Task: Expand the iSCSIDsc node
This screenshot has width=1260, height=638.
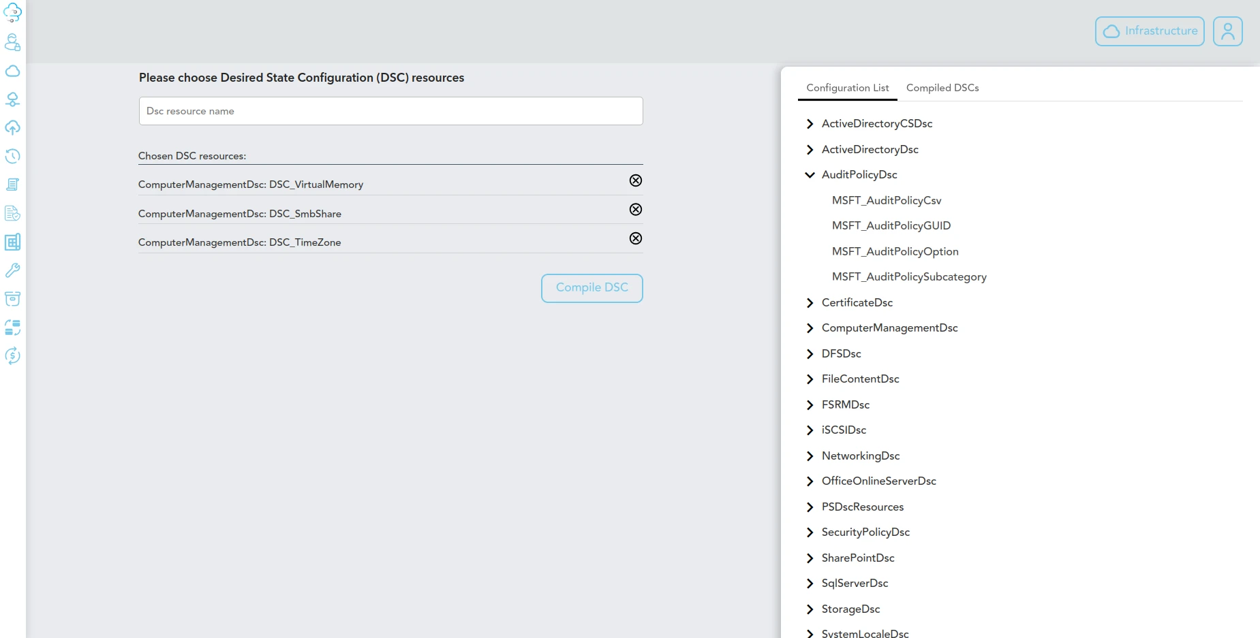Action: tap(810, 430)
